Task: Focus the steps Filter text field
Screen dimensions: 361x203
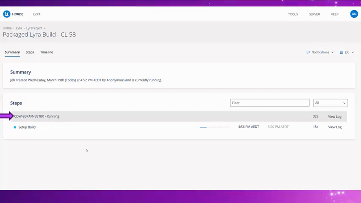Action: click(x=269, y=103)
